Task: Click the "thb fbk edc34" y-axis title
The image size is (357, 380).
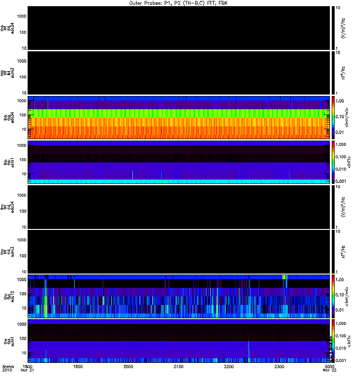Action: (9, 117)
